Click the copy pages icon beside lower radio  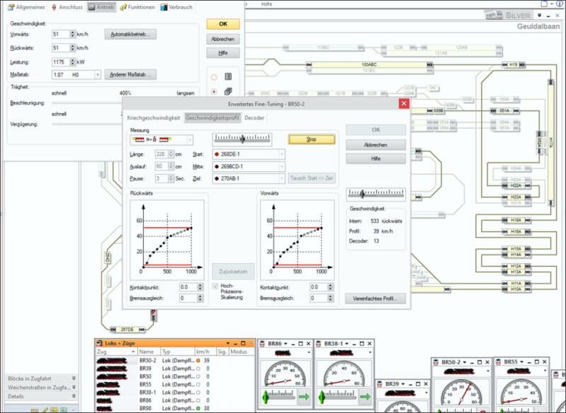[x=228, y=91]
